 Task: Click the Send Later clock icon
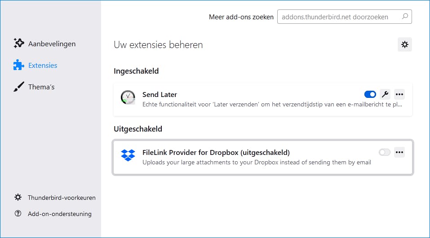pos(128,97)
